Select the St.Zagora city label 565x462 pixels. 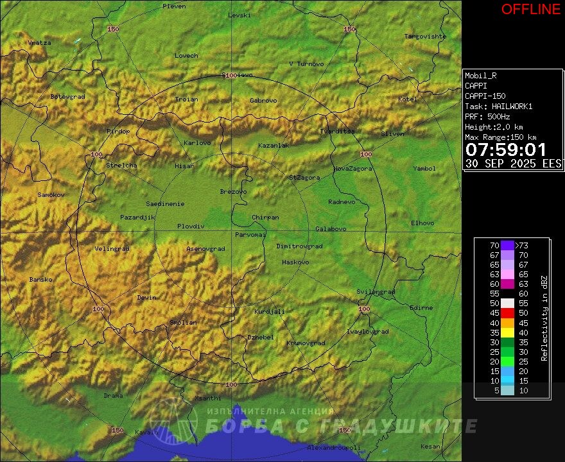click(304, 177)
